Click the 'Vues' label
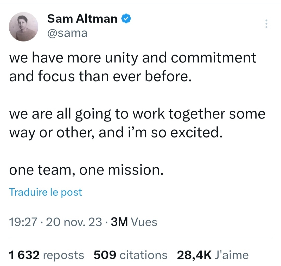The height and width of the screenshot is (266, 281). coord(144,222)
